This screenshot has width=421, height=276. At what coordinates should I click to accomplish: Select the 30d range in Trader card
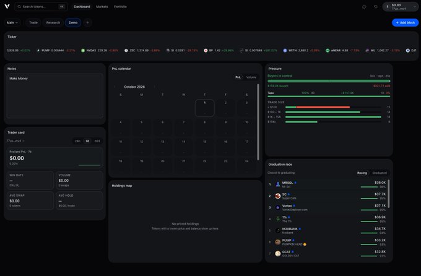pos(97,141)
